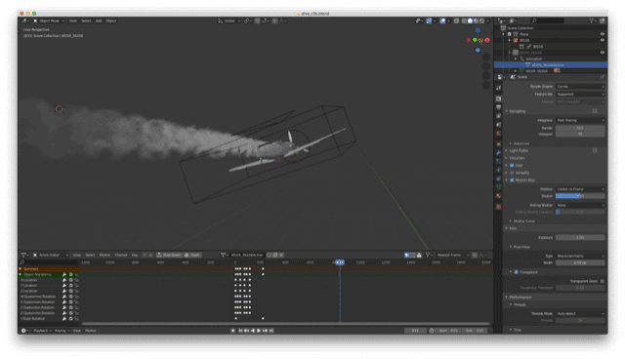
Task: Open the Modifiers wrench tab icon
Action: point(499,152)
